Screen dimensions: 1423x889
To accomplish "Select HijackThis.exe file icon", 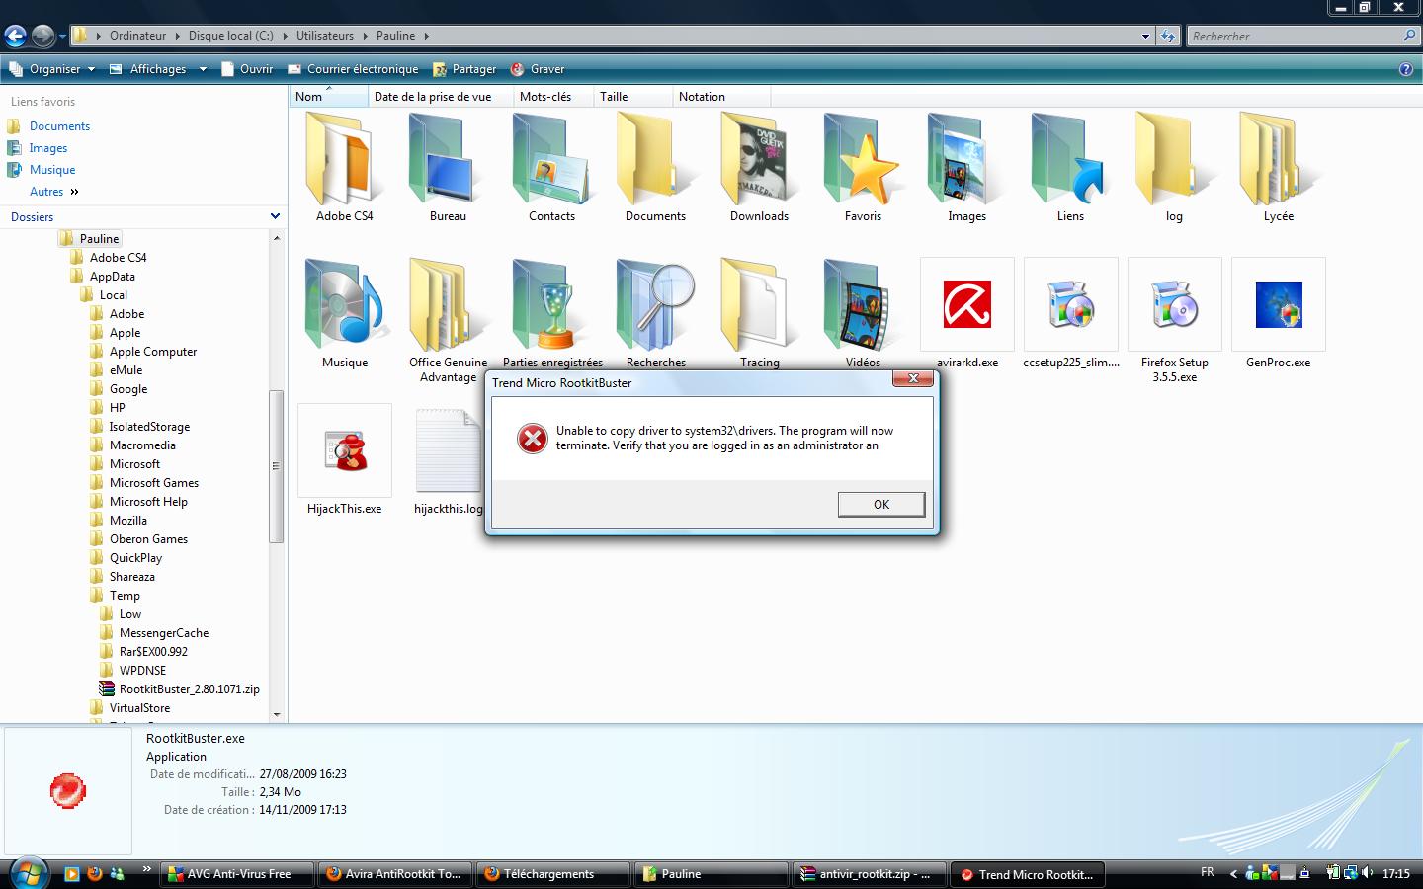I will 344,450.
